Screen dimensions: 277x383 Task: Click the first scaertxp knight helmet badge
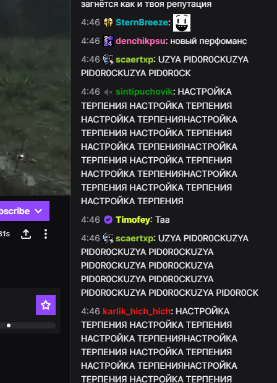(x=108, y=59)
